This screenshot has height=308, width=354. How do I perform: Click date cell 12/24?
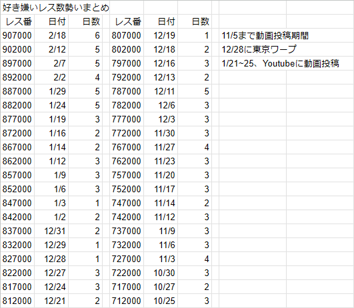pyautogui.click(x=51, y=287)
